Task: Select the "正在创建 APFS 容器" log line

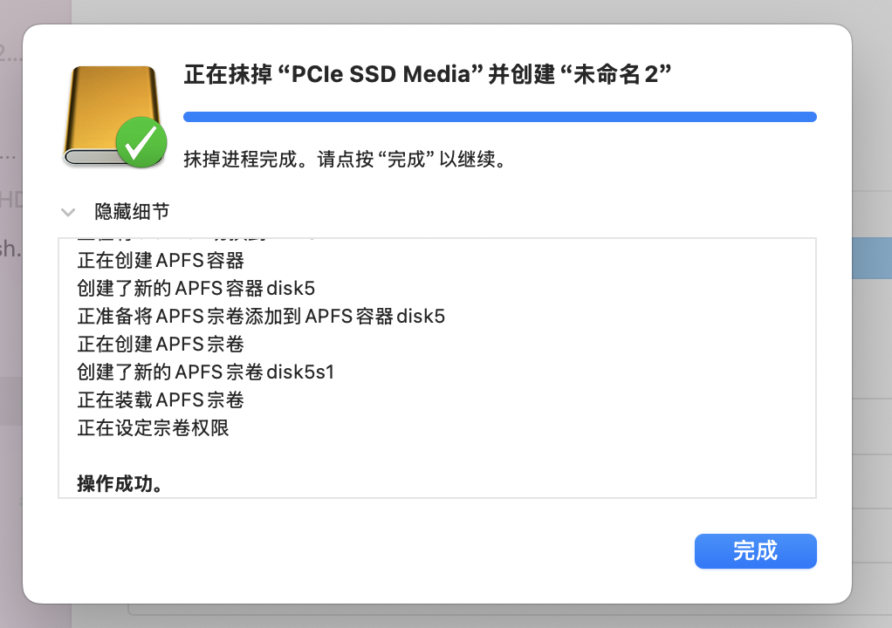Action: click(161, 261)
